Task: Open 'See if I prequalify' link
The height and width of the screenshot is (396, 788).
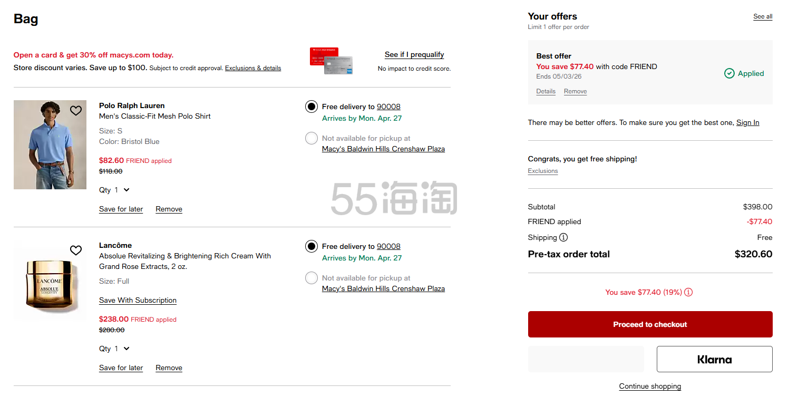Action: point(414,54)
